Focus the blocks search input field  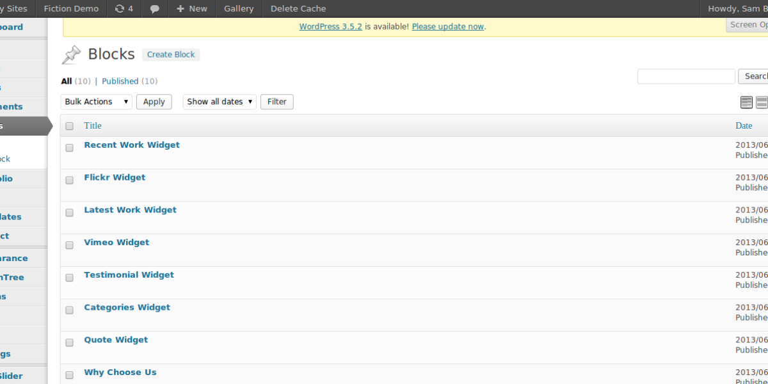686,76
